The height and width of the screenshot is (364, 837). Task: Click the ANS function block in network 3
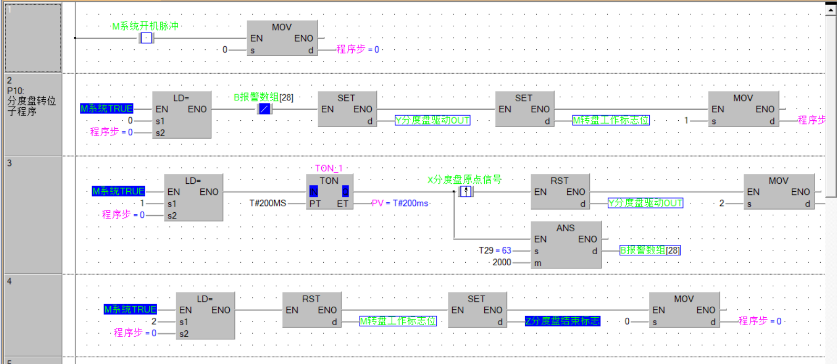566,245
